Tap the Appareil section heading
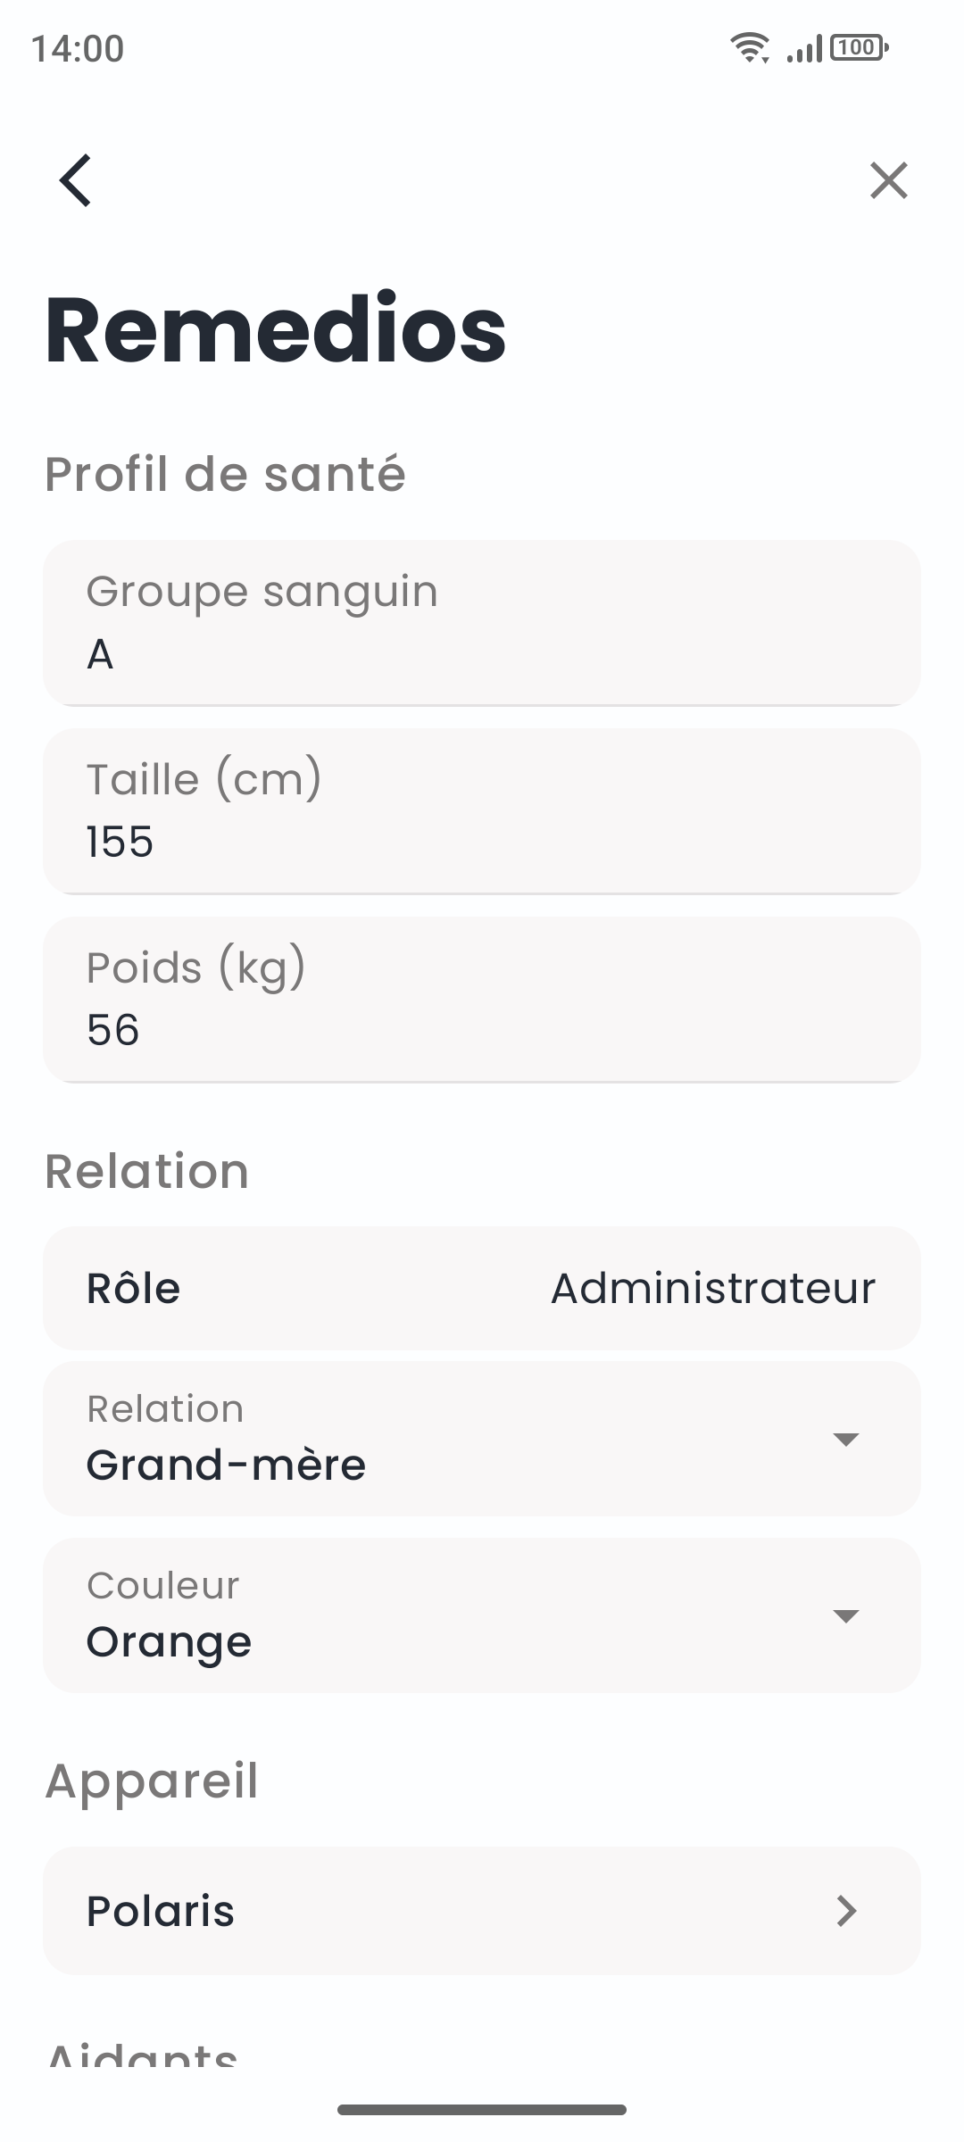 tap(152, 1781)
